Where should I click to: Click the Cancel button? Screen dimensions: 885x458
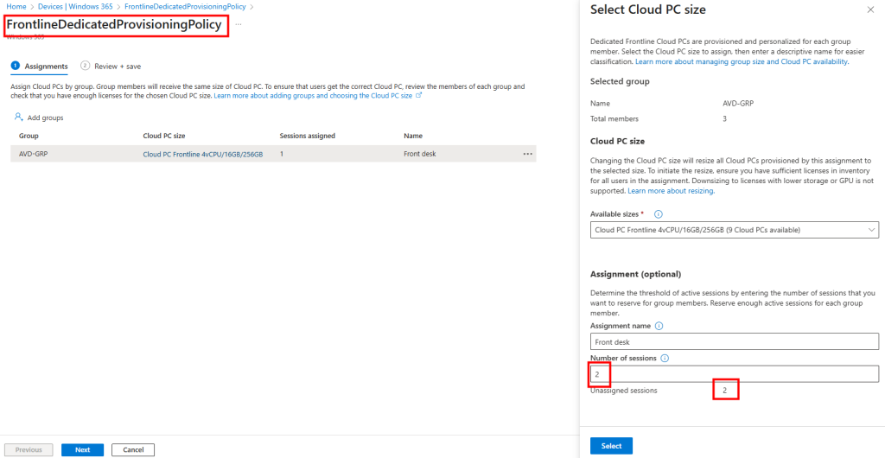coord(133,449)
